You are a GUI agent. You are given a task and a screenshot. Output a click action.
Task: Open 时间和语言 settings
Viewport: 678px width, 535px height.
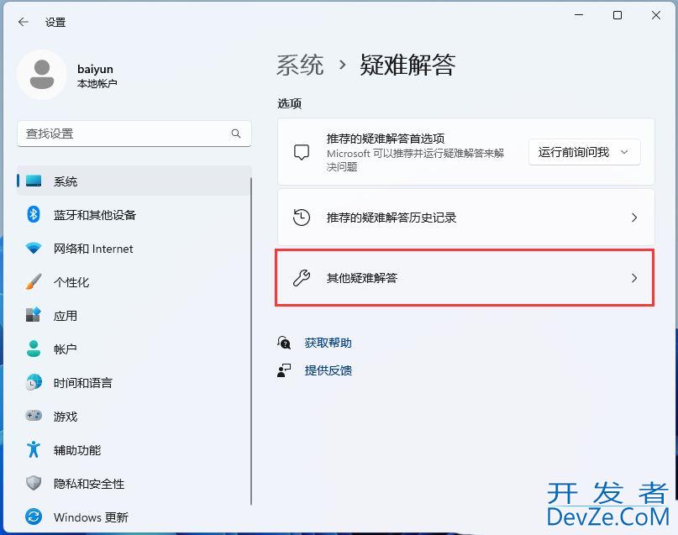(x=134, y=382)
